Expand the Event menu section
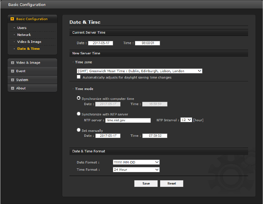This screenshot has width=263, height=204. 32,71
